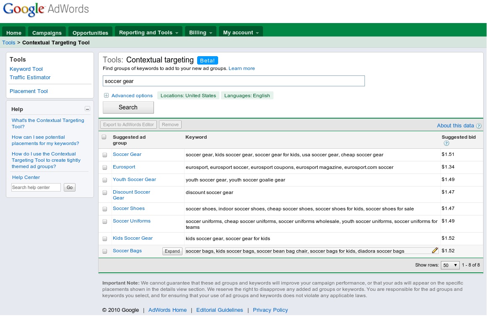Expand the Soccer Bags ad group
This screenshot has width=487, height=316.
point(172,251)
